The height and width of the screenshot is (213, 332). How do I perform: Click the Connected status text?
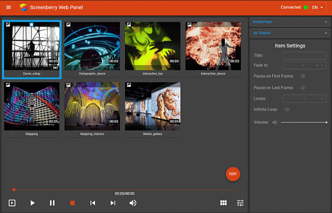click(290, 7)
